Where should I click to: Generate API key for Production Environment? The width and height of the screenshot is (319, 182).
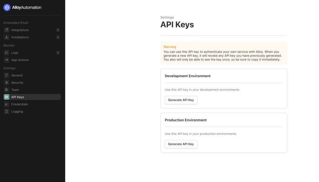point(181,144)
